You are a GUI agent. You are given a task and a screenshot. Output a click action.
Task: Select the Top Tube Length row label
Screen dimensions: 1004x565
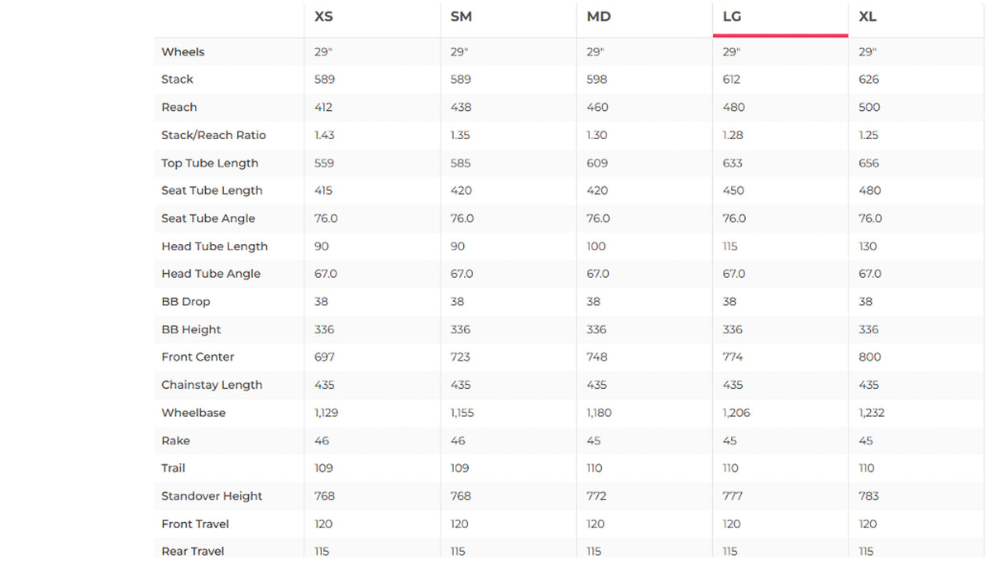pos(210,163)
